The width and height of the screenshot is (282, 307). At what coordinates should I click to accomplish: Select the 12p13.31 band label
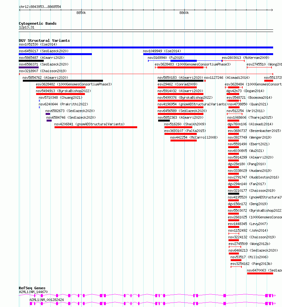[27, 28]
